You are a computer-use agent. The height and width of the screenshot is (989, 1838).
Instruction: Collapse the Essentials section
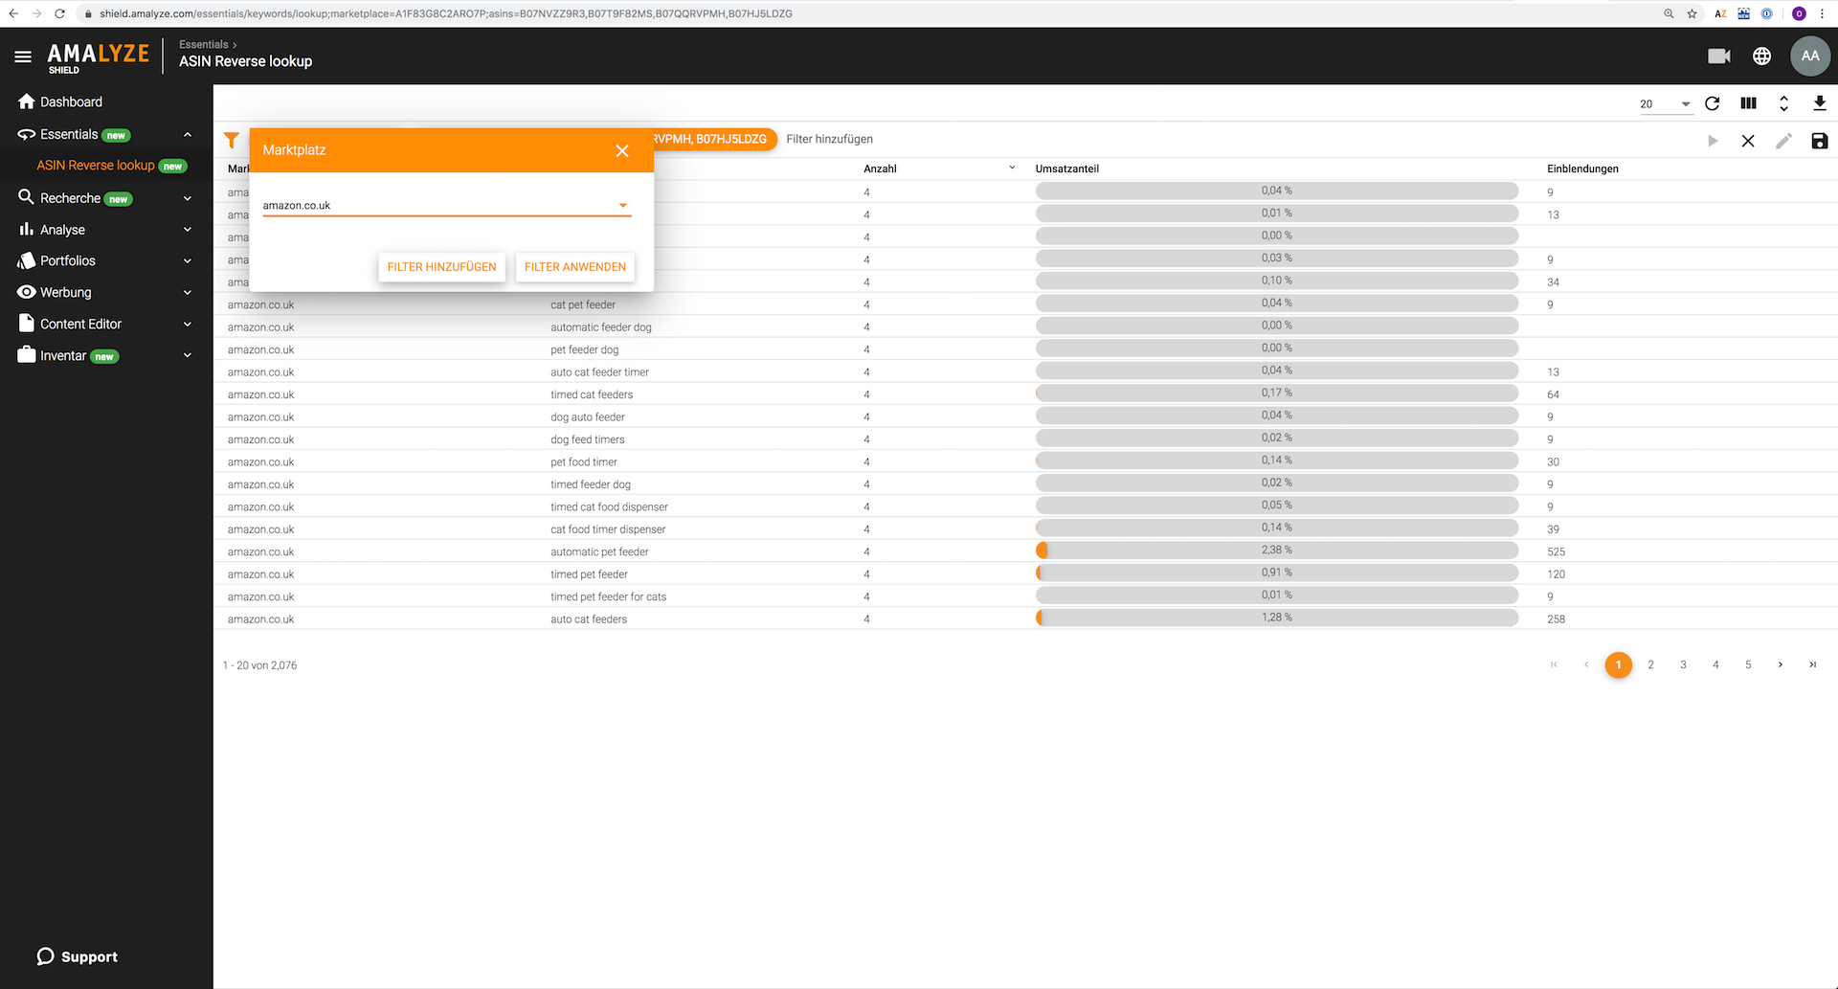pos(188,135)
